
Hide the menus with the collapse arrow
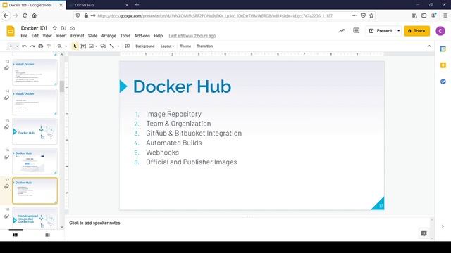[429, 46]
